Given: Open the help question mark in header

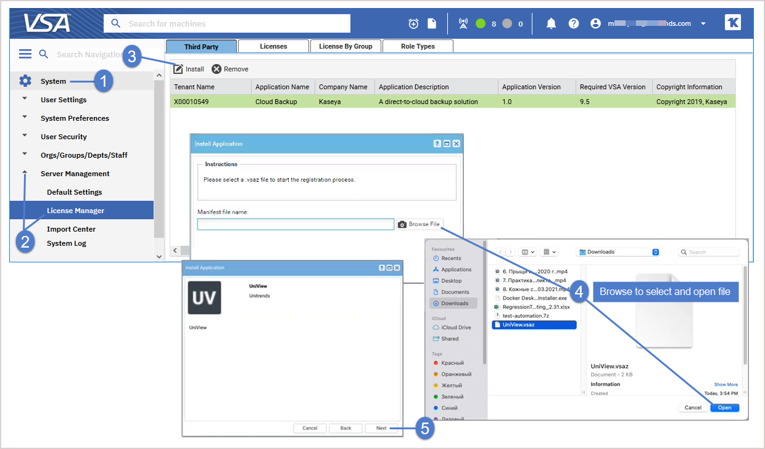Looking at the screenshot, I should [x=574, y=23].
